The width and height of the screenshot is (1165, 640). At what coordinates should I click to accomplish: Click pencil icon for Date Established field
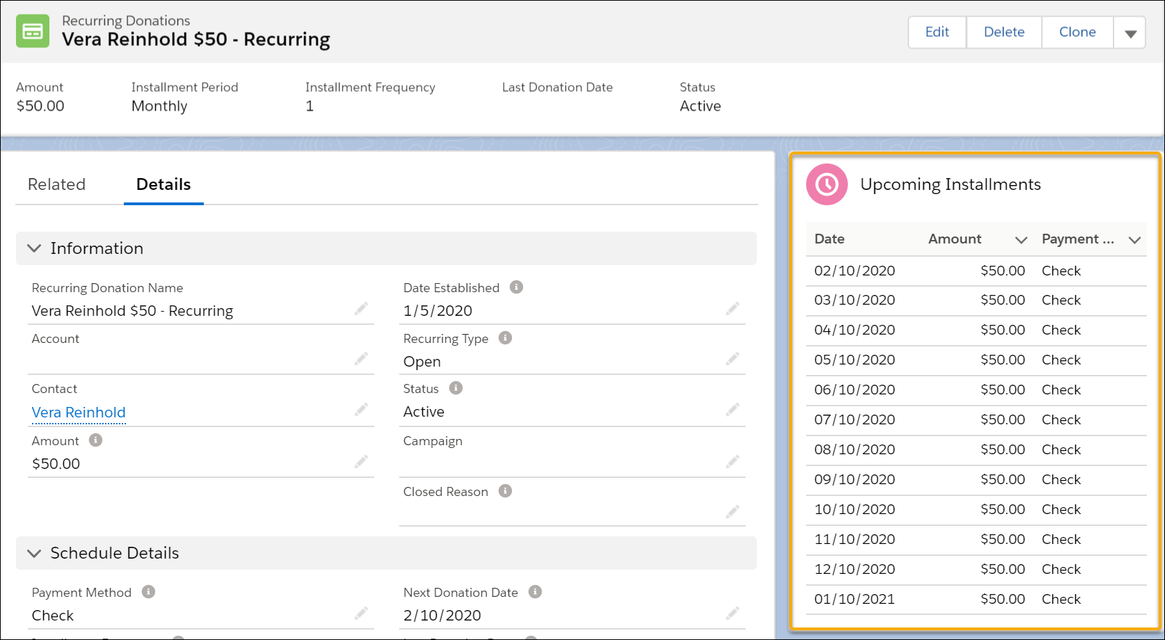click(732, 309)
